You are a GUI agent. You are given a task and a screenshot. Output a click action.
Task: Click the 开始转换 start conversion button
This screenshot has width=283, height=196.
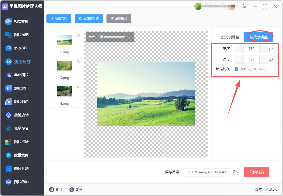click(257, 172)
